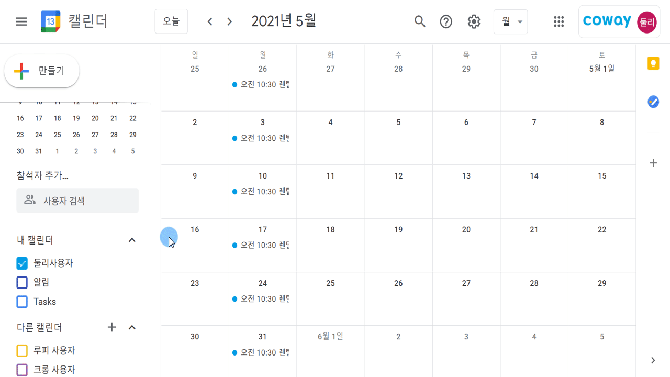Click the 만들기 create button
Viewport: 670px width, 377px height.
pos(42,71)
